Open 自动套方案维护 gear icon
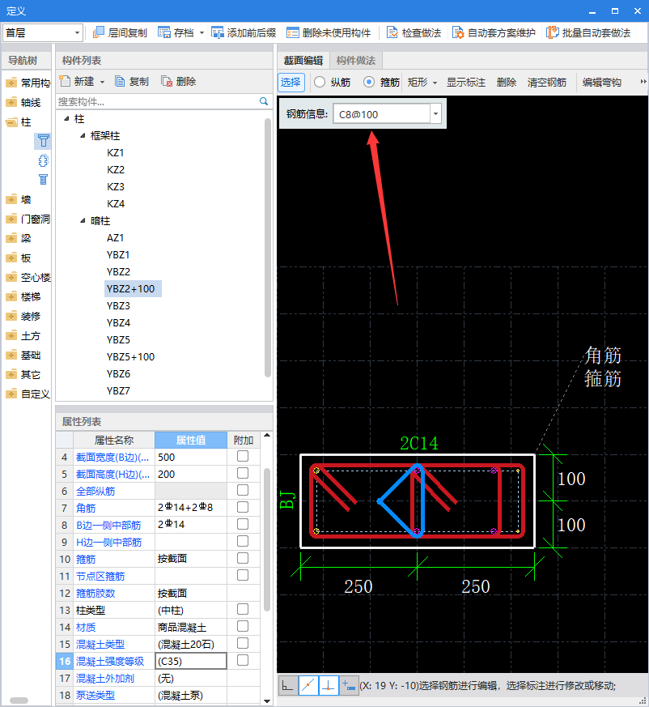Image resolution: width=649 pixels, height=707 pixels. click(458, 32)
